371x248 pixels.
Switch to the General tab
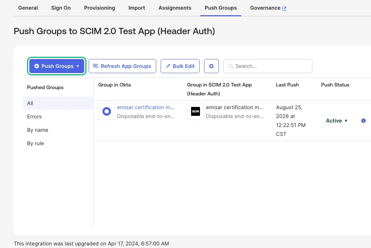click(x=28, y=8)
